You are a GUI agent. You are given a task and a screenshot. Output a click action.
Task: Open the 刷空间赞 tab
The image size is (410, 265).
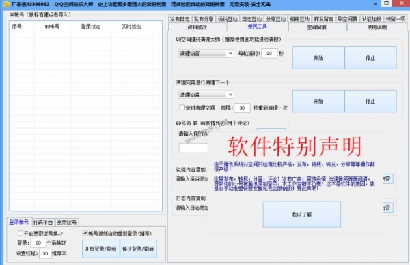pyautogui.click(x=348, y=19)
